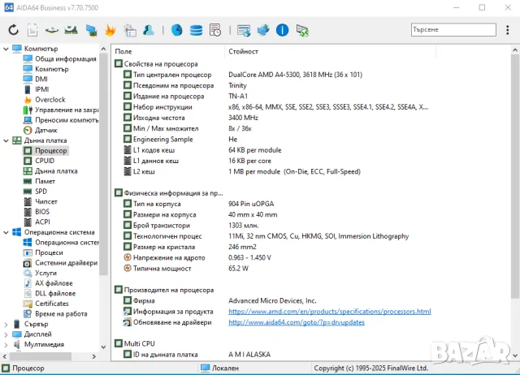
Task: Select Памет in the tree
Action: coord(45,181)
